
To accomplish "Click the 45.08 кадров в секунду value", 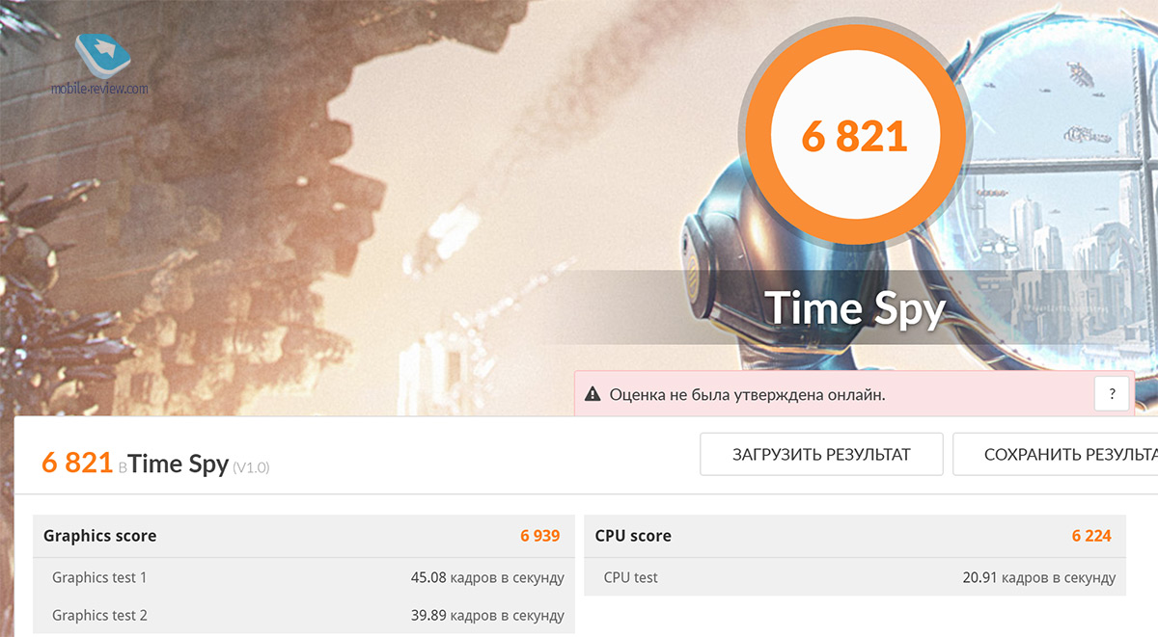I will pyautogui.click(x=487, y=577).
